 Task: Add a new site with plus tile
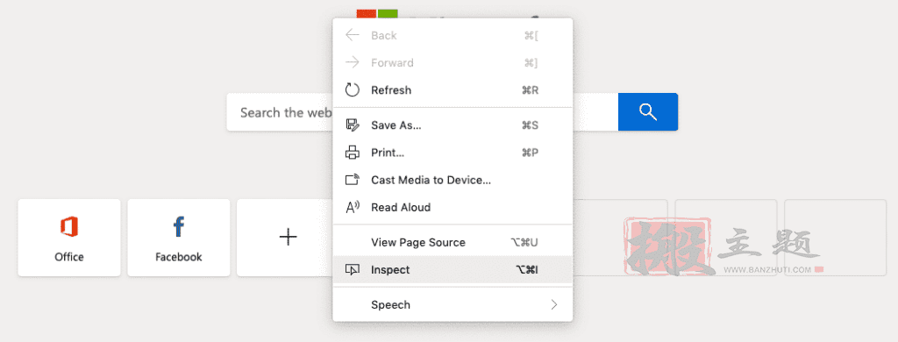pos(288,237)
